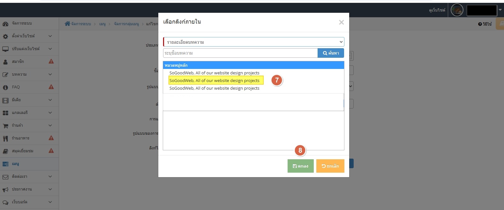Open the จัดการระบบ sidebar item
The height and width of the screenshot is (210, 504).
[x=29, y=24]
